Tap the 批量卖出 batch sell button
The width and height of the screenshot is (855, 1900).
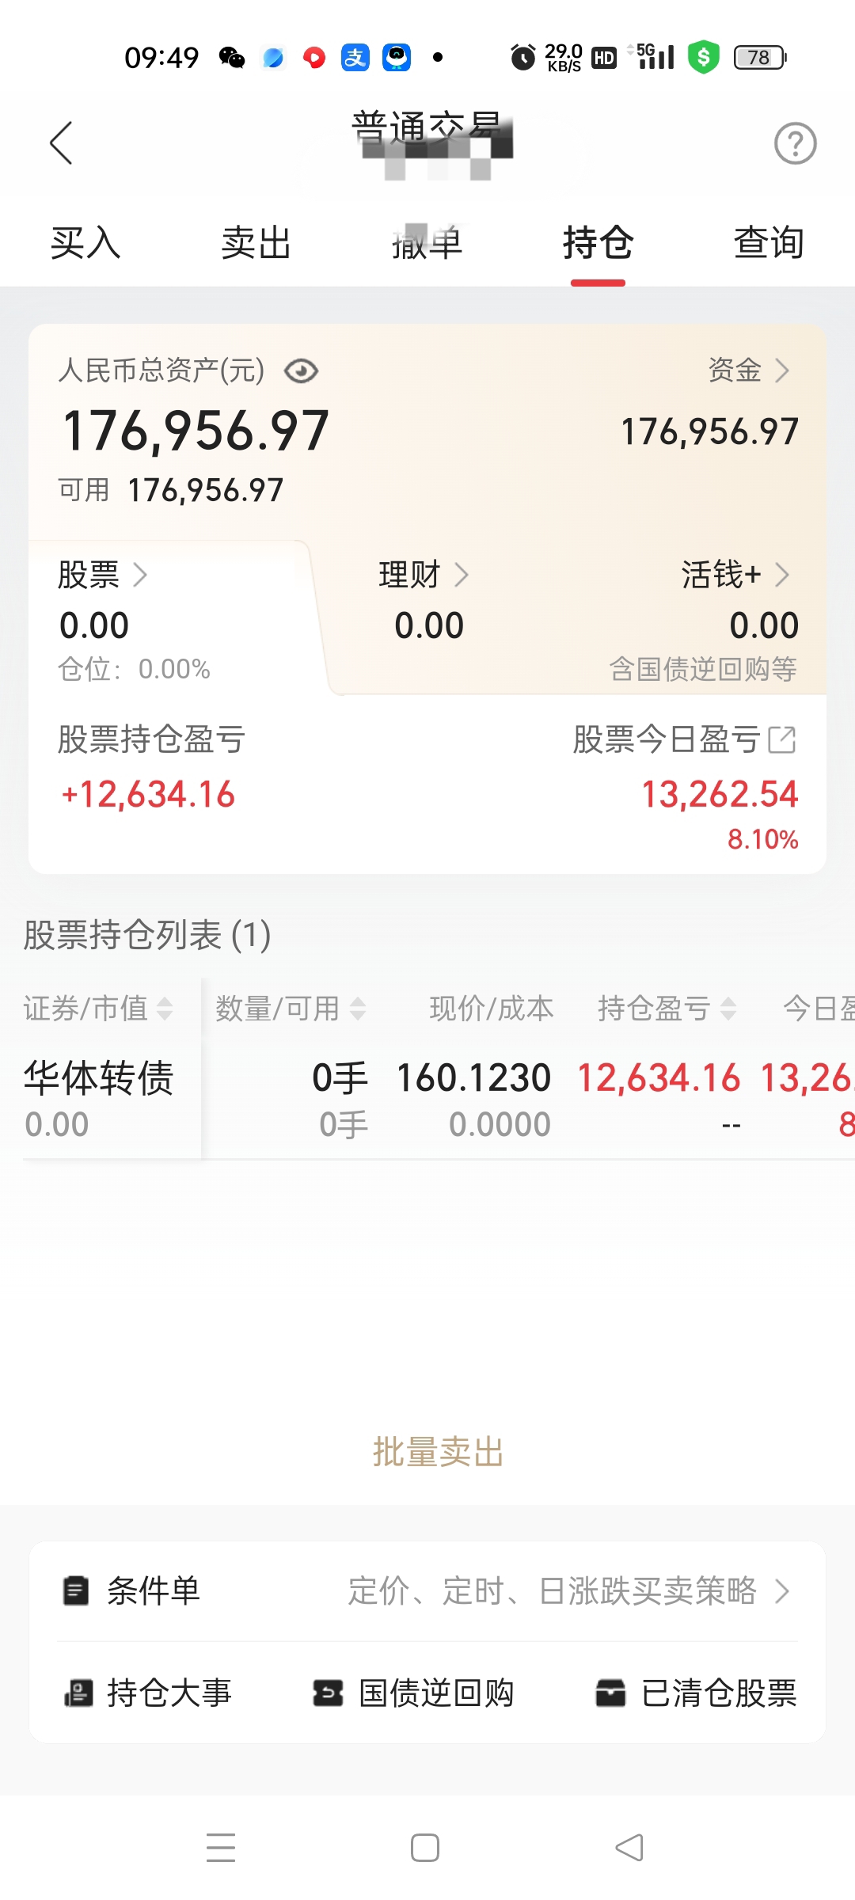(x=438, y=1452)
